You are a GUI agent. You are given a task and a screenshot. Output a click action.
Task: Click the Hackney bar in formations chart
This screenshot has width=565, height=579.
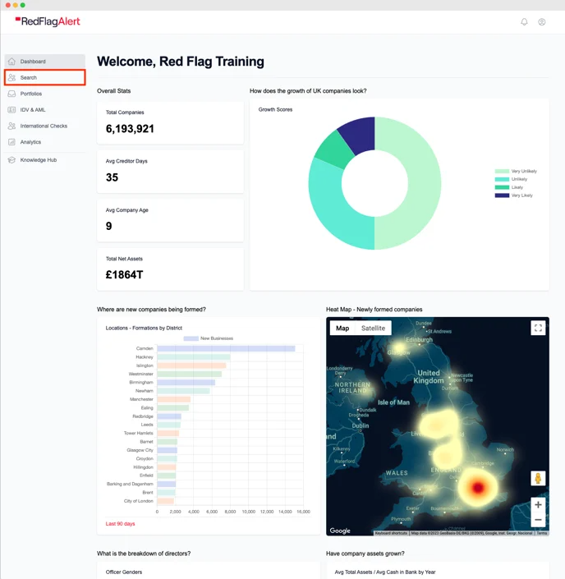click(194, 357)
